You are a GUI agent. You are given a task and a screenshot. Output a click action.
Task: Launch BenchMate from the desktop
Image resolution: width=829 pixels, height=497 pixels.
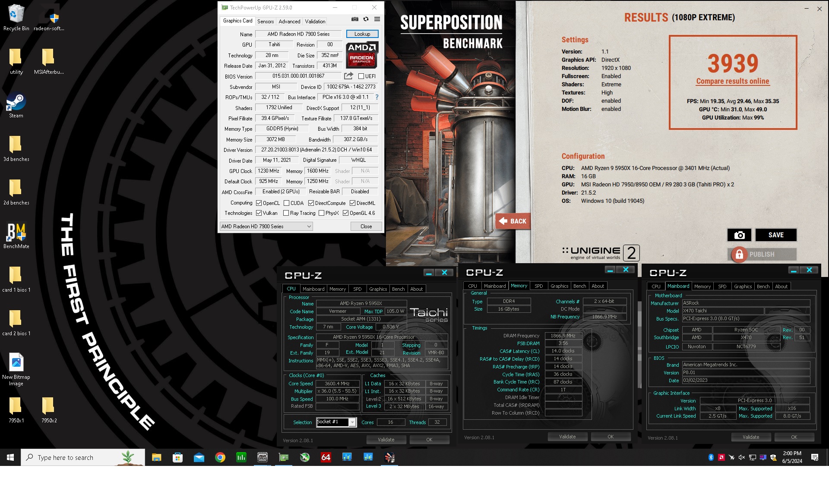tap(16, 236)
